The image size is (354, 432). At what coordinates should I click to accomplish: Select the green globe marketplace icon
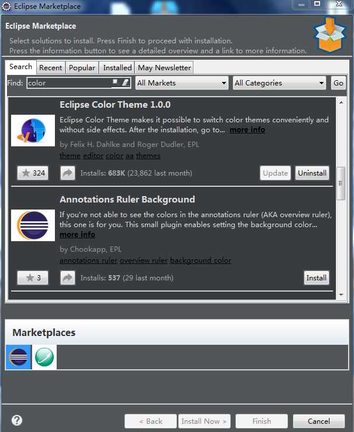coord(44,357)
